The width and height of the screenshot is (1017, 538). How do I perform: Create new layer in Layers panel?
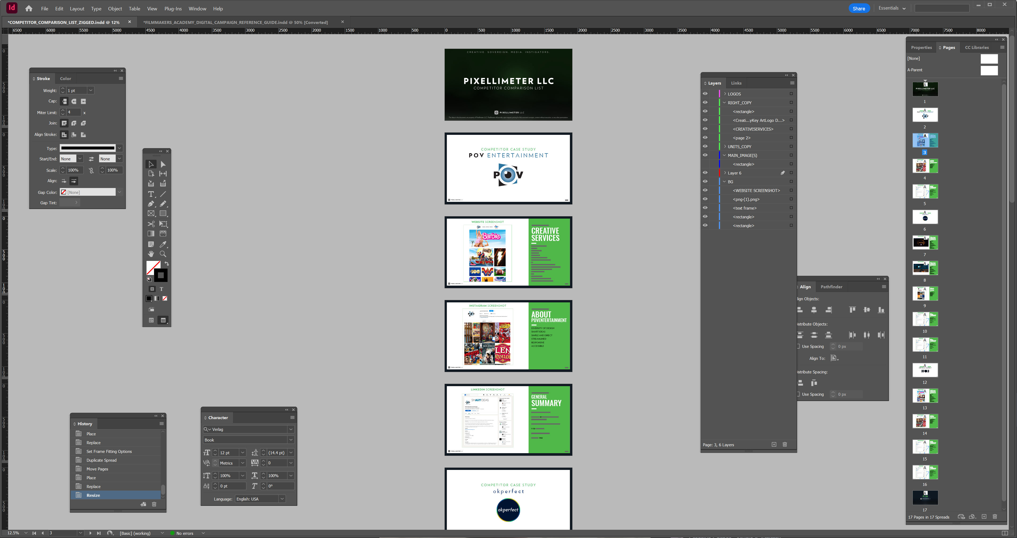(774, 444)
